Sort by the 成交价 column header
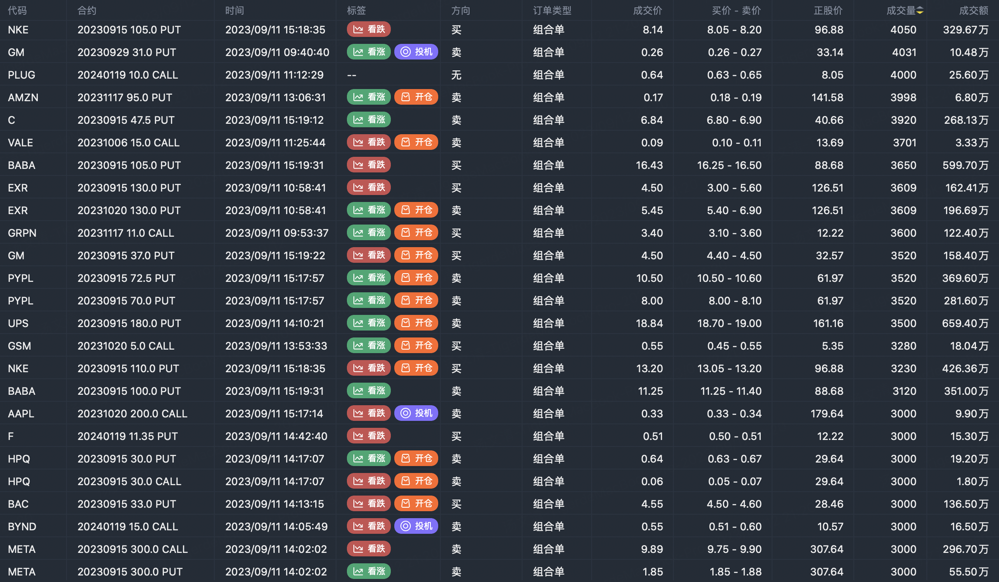 (x=647, y=11)
